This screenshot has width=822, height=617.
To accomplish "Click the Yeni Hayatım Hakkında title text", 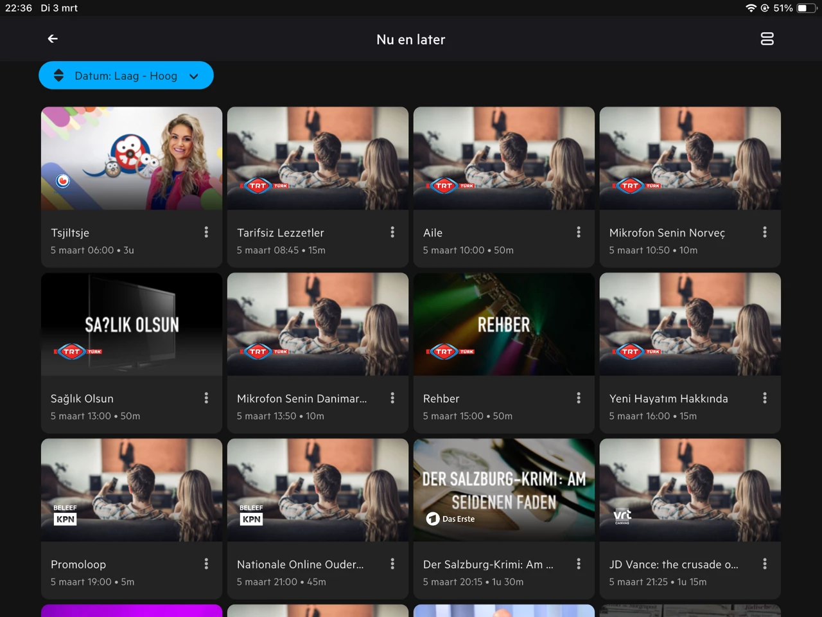I will pyautogui.click(x=669, y=398).
